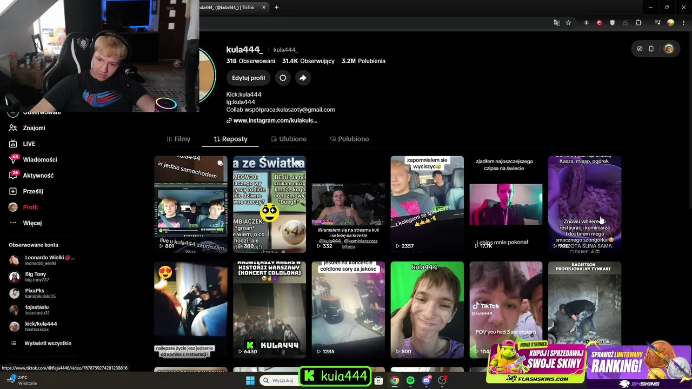The height and width of the screenshot is (389, 692).
Task: Switch to the Filmy tab
Action: pyautogui.click(x=178, y=139)
